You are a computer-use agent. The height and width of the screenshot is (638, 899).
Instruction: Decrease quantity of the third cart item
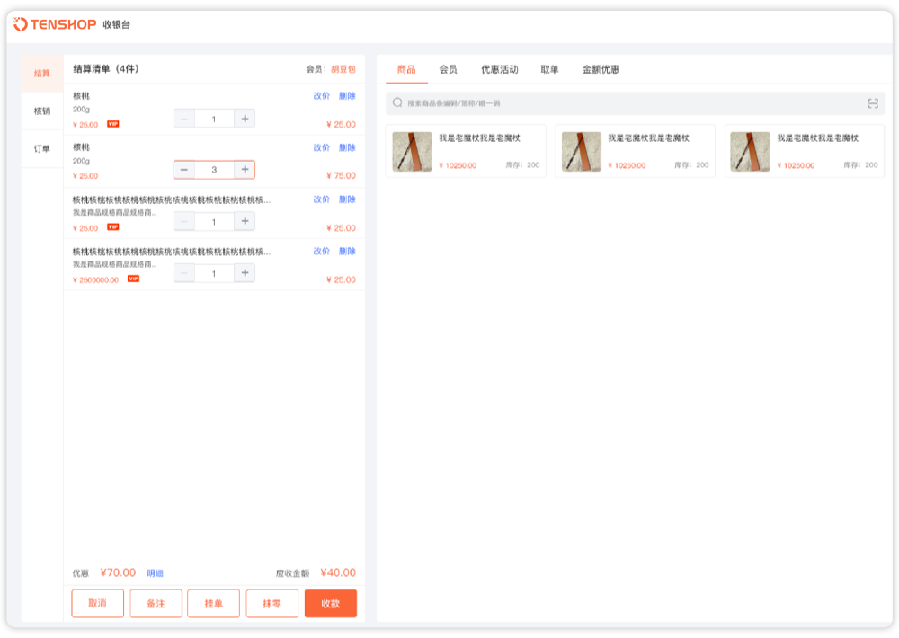click(184, 222)
